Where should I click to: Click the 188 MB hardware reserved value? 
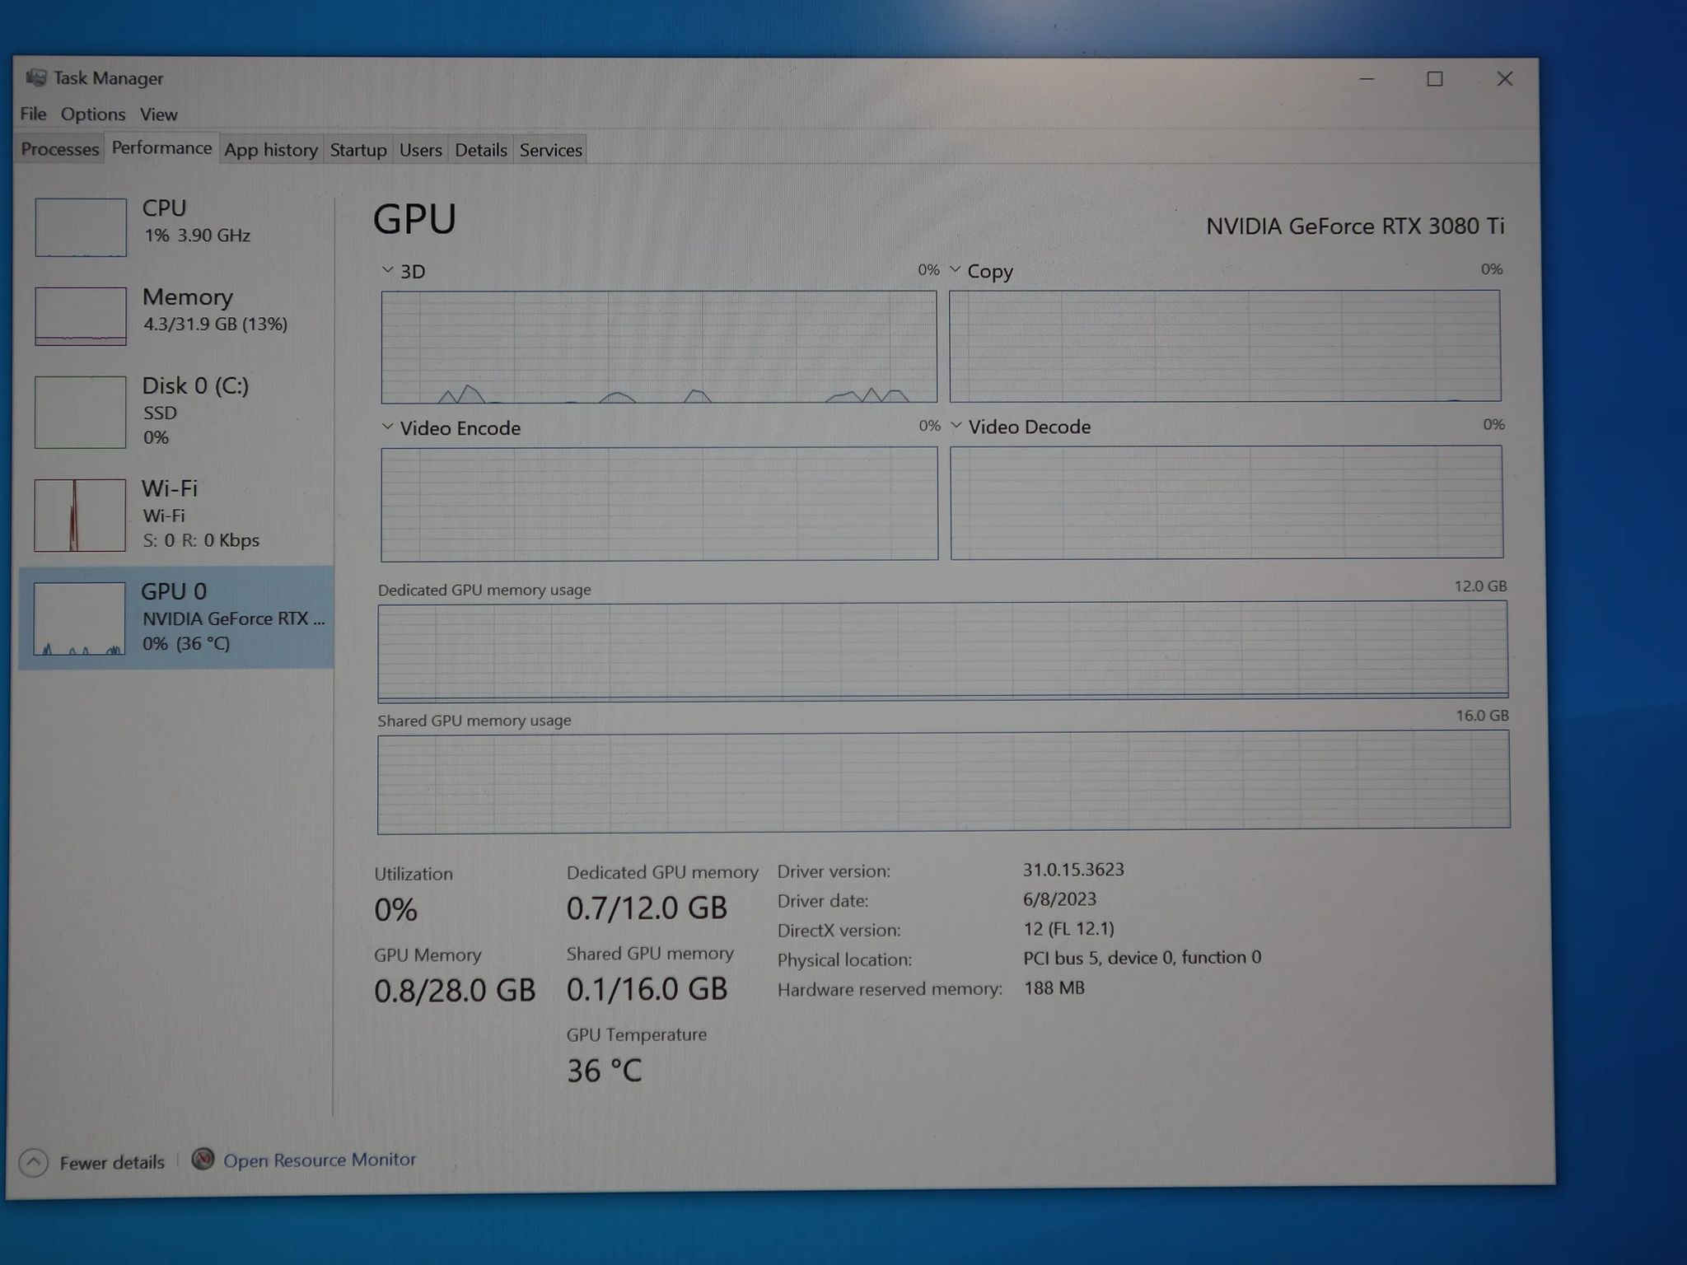(x=1054, y=987)
